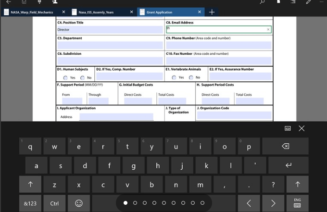Select Yes for Vertebrate Animals
The image size is (327, 212).
174,77
